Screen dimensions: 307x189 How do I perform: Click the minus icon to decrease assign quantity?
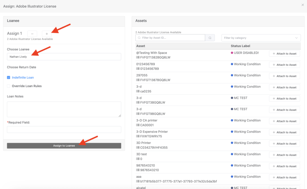(32, 34)
